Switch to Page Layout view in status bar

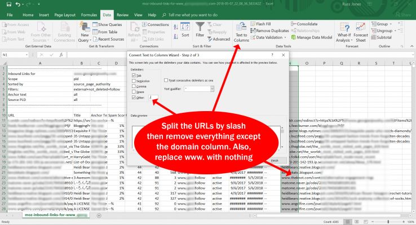[x=357, y=222]
